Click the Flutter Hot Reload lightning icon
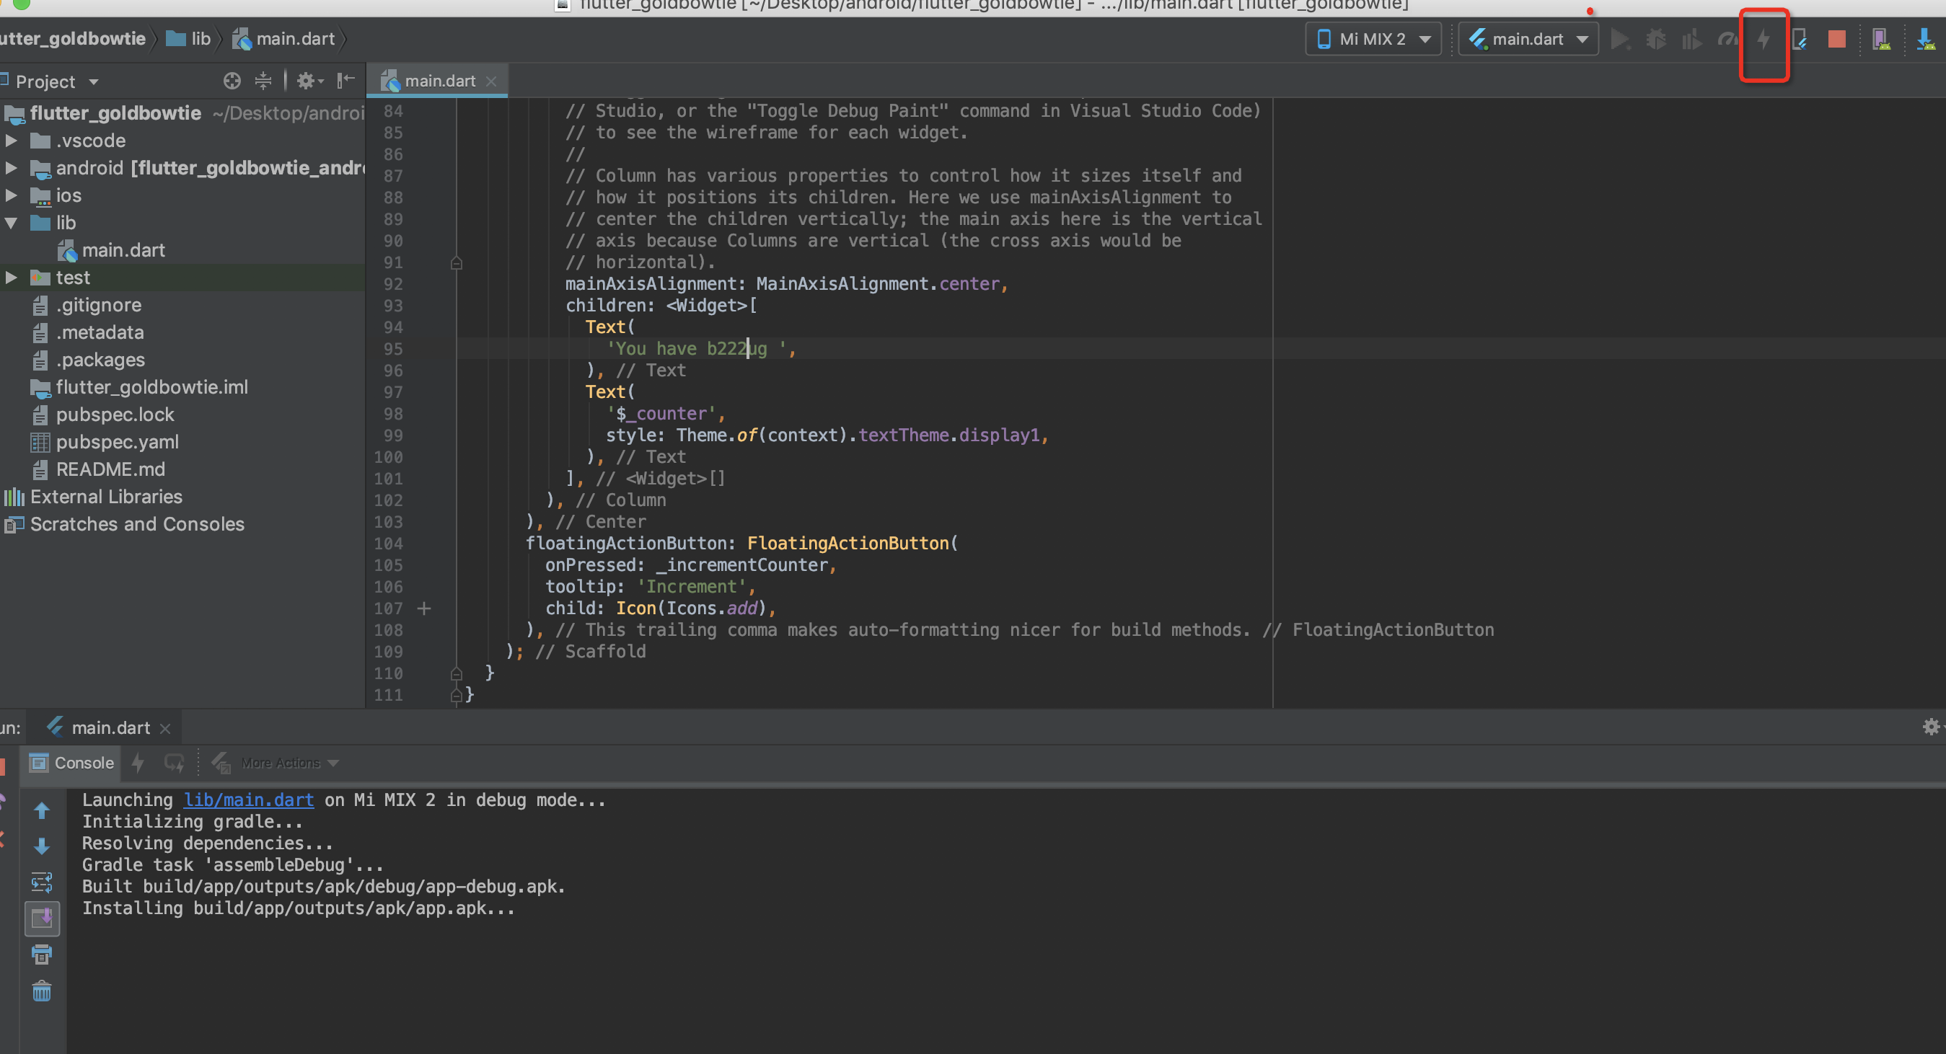The image size is (1946, 1054). (1764, 40)
